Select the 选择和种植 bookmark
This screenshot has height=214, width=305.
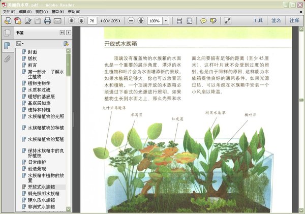(39, 110)
